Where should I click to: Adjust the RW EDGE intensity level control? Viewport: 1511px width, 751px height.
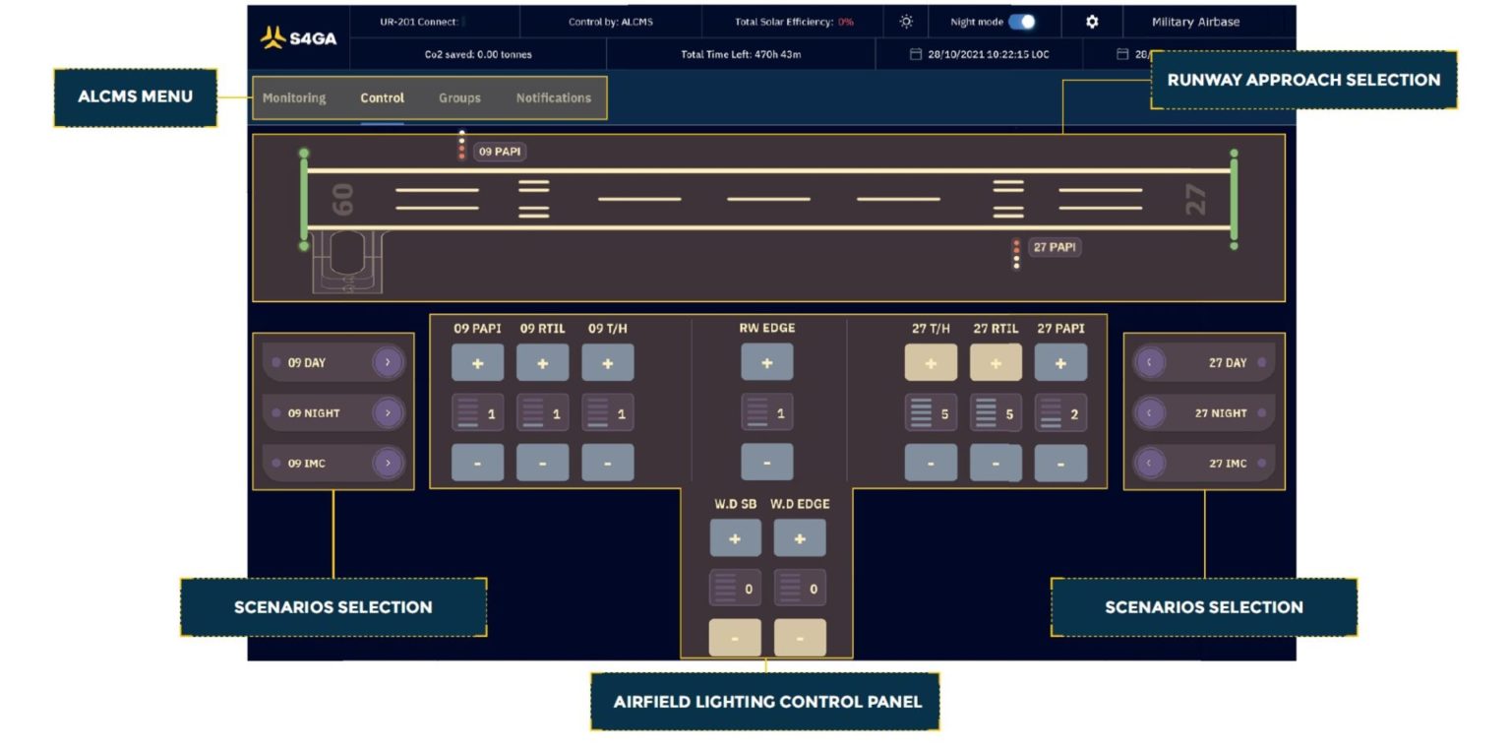pos(766,411)
